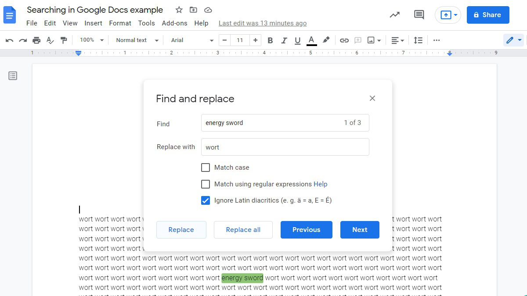
Task: Show the document outline icon
Action: point(13,76)
